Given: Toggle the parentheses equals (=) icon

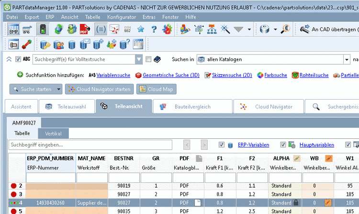Looking at the screenshot, I should [x=101, y=29].
